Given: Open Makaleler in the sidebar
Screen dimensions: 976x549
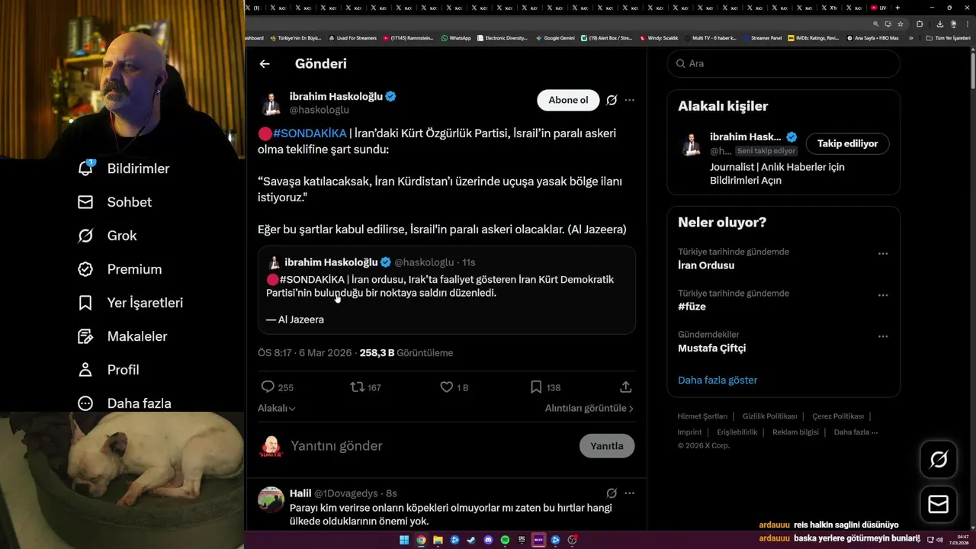Looking at the screenshot, I should coord(122,336).
